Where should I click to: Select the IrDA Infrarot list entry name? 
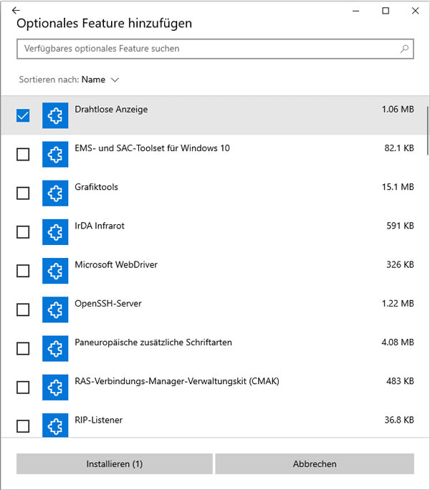(x=99, y=226)
